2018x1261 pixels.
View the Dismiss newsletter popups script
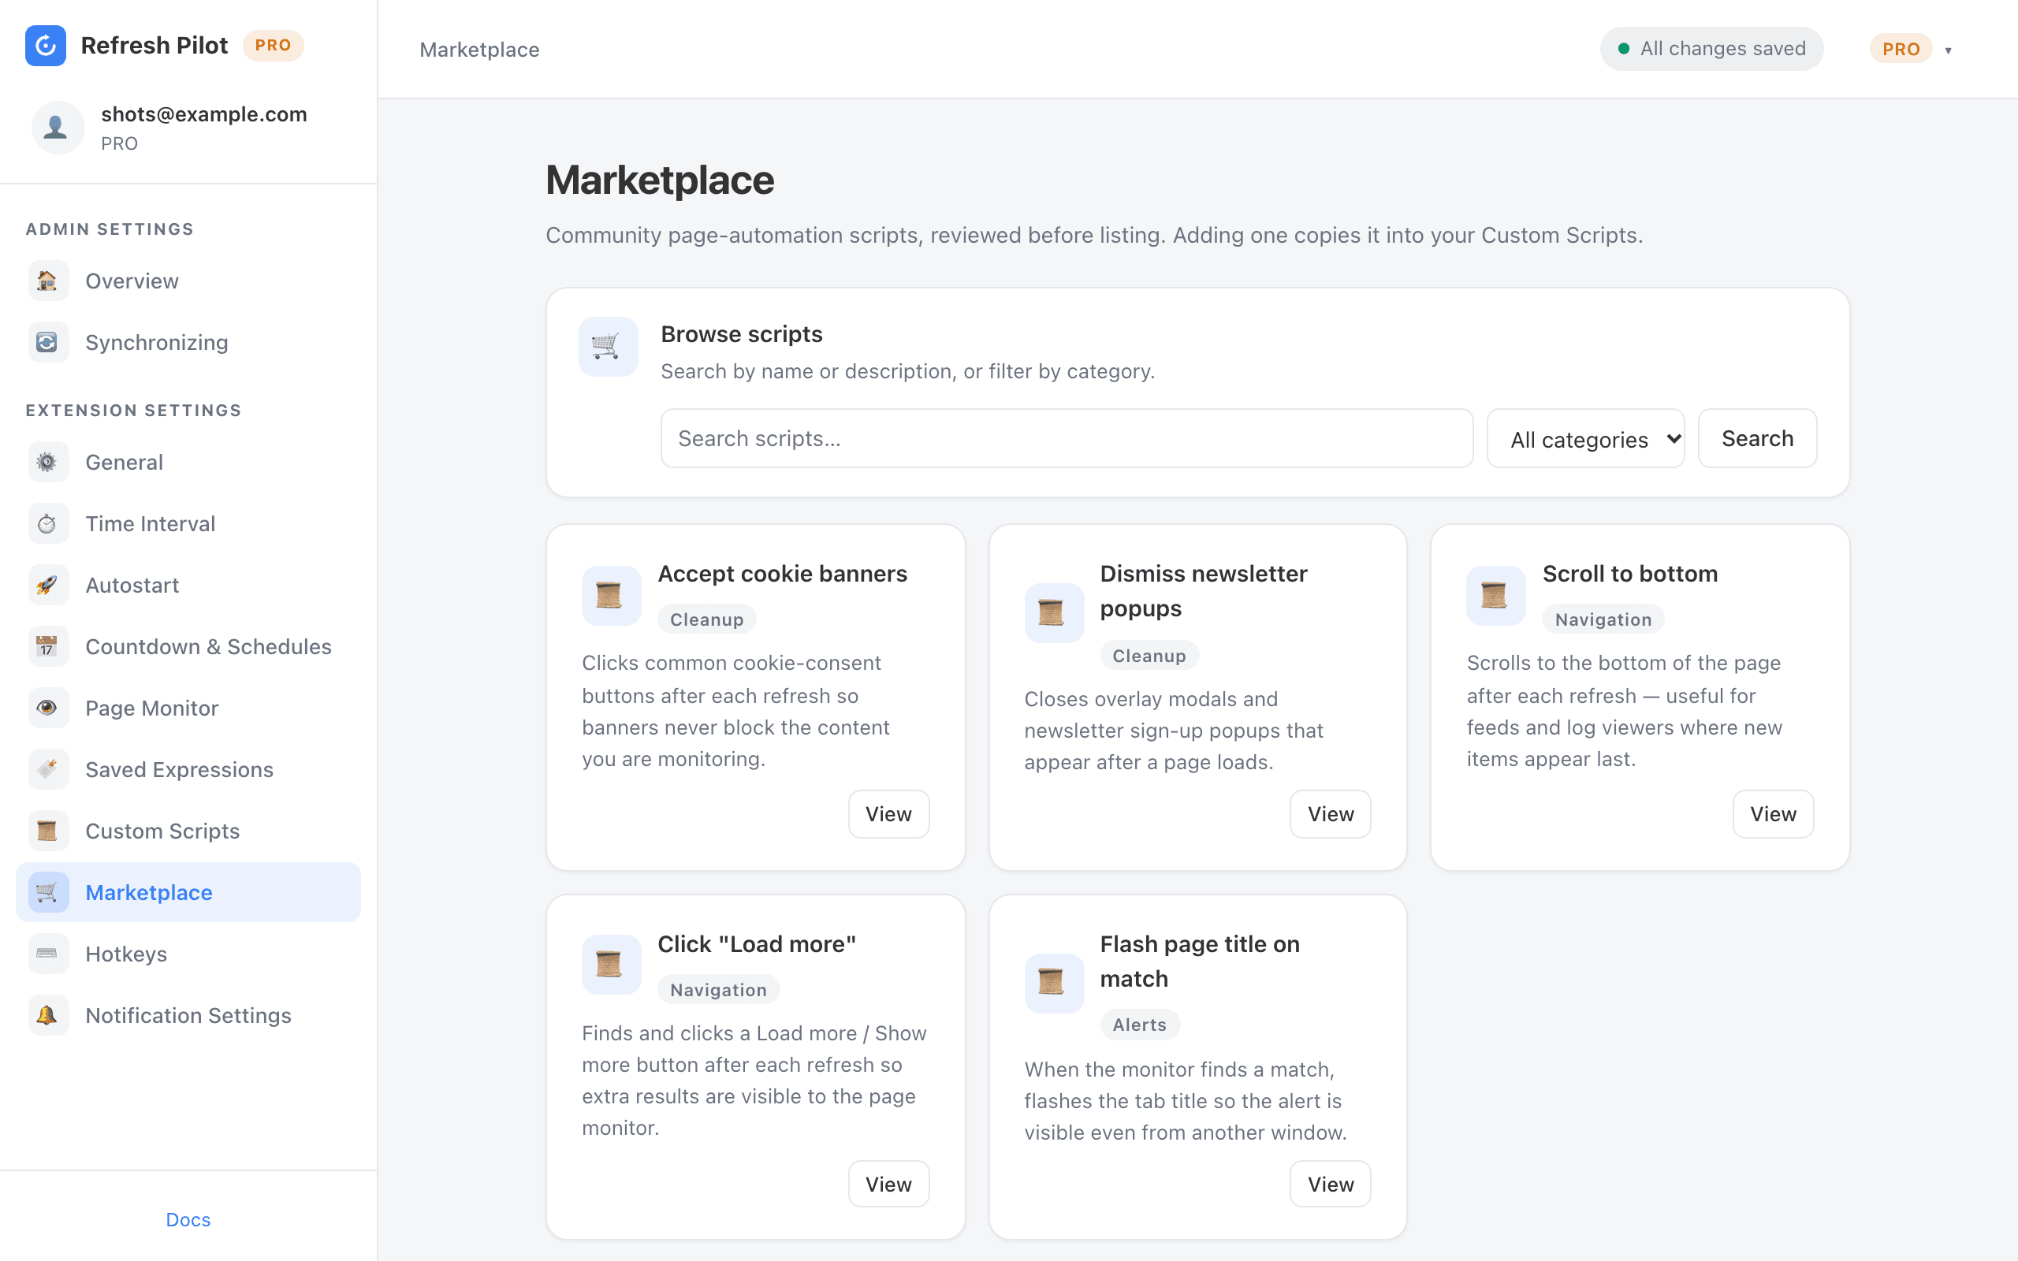(x=1330, y=814)
